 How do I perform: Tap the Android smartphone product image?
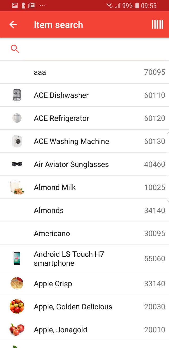(17, 258)
